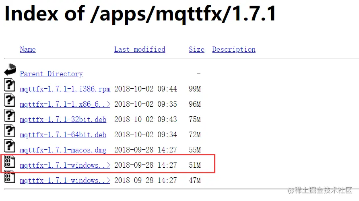Open the Parent Directory link

point(51,74)
